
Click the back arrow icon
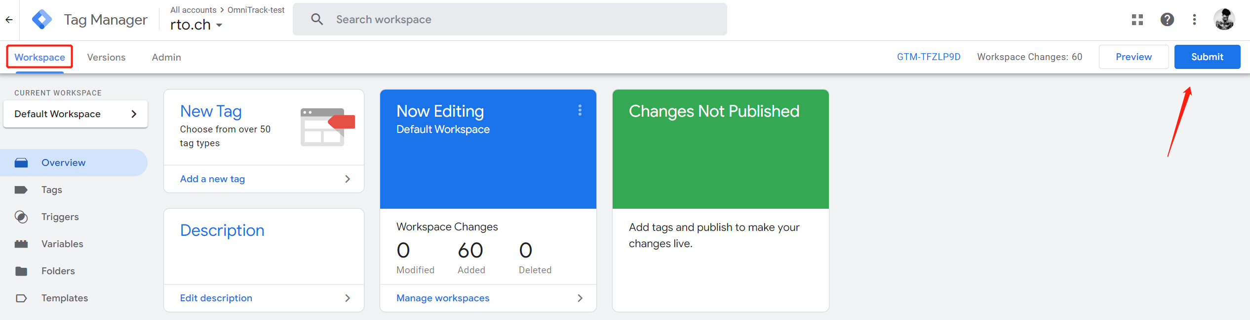(9, 20)
